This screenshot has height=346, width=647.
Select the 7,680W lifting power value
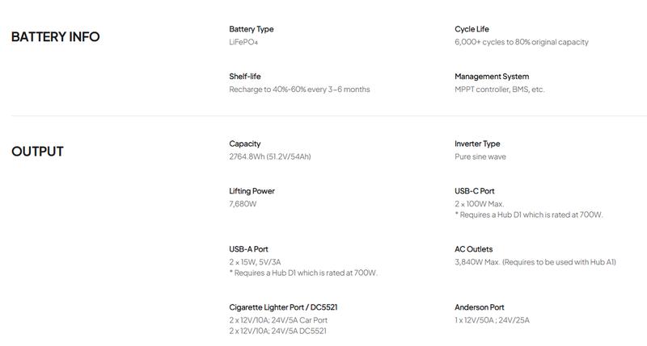[x=243, y=204]
